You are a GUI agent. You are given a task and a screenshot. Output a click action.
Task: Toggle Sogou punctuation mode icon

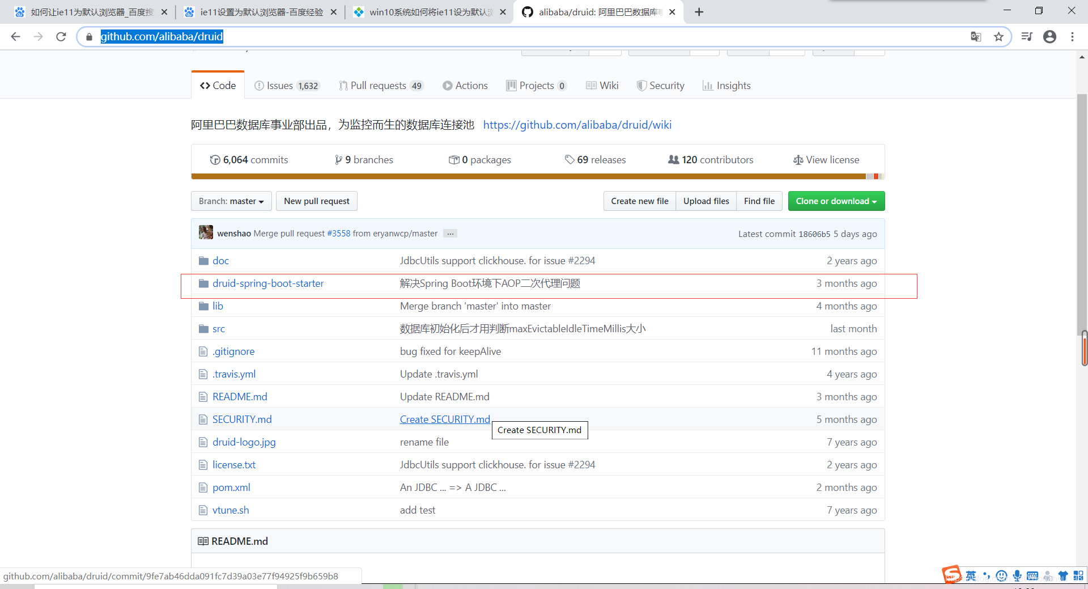[986, 576]
